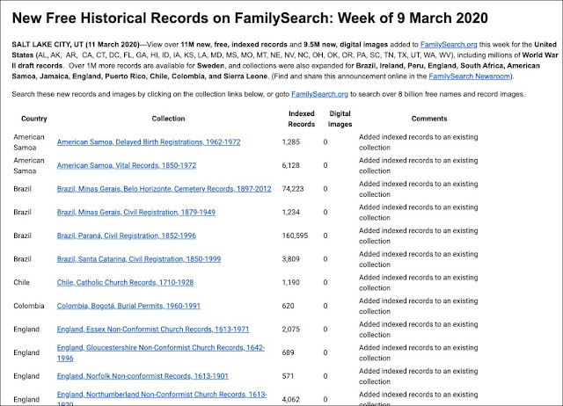Click the Digital Images column header

pyautogui.click(x=340, y=119)
